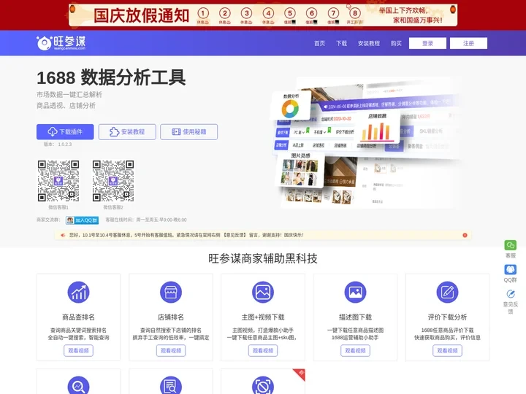Click the 微信客服2 QR code
526x394 pixels.
click(x=113, y=181)
